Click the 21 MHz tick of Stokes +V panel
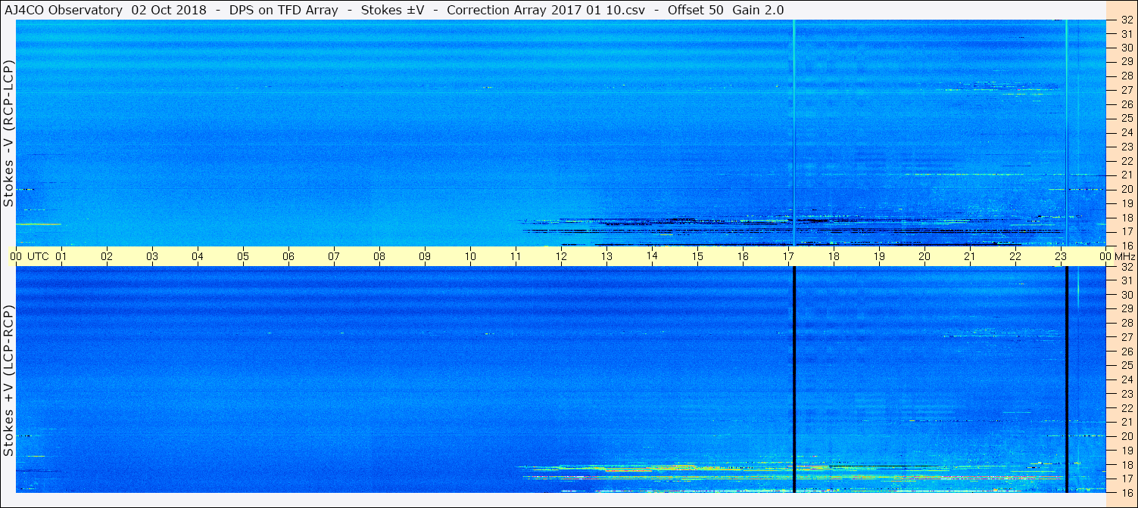 pos(1127,422)
